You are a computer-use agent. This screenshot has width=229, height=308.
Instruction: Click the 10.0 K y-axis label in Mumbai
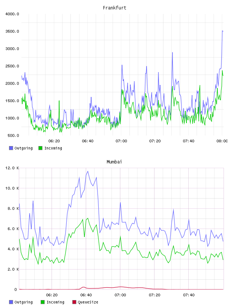point(12,188)
